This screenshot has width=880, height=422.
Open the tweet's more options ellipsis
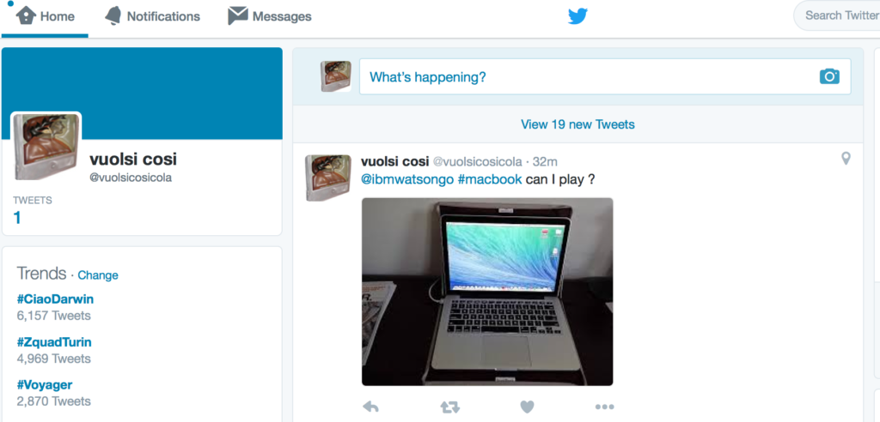pos(604,407)
